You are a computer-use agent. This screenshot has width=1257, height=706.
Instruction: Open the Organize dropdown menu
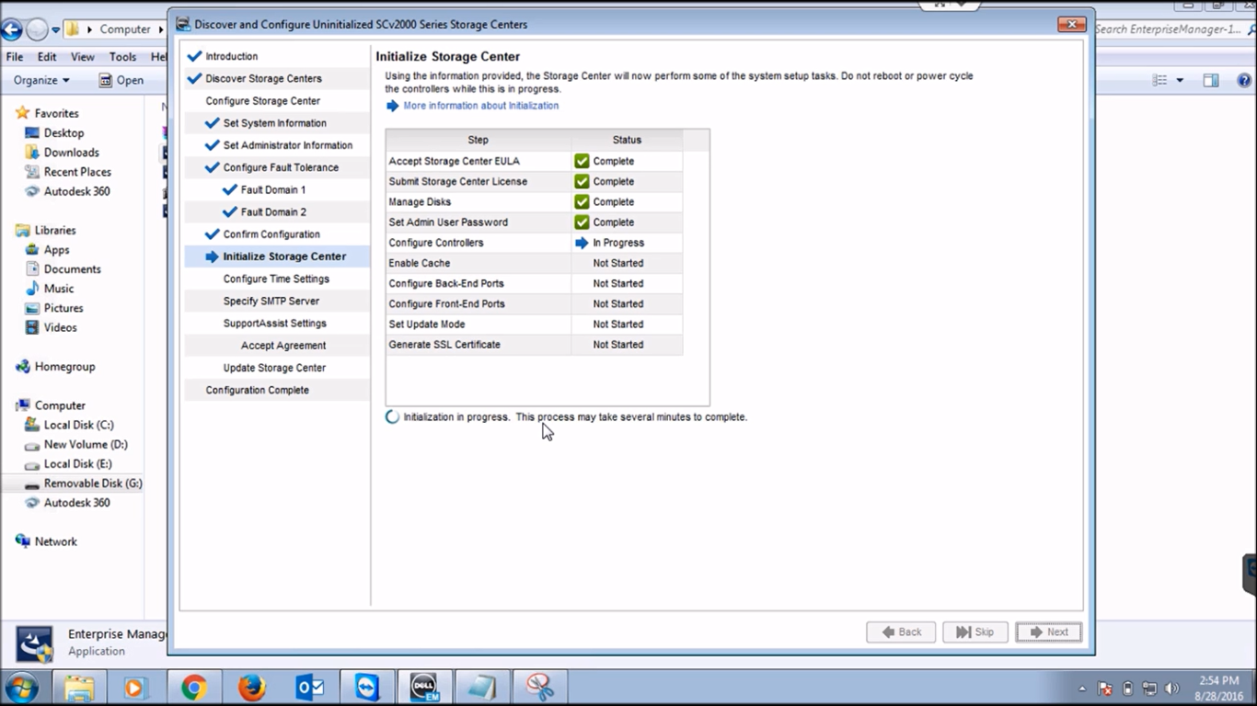point(40,80)
